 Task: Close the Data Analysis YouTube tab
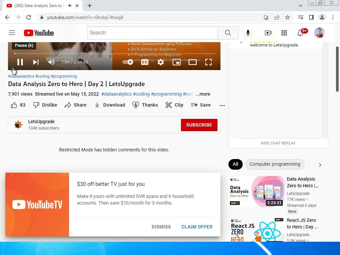pyautogui.click(x=77, y=6)
